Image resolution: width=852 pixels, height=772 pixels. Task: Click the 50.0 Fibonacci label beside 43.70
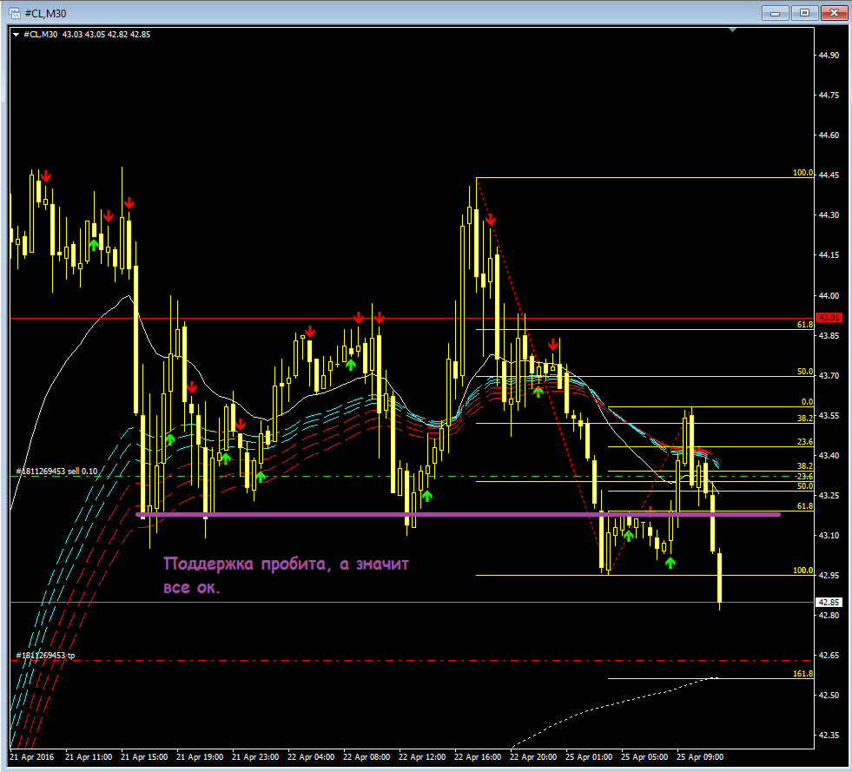point(805,372)
